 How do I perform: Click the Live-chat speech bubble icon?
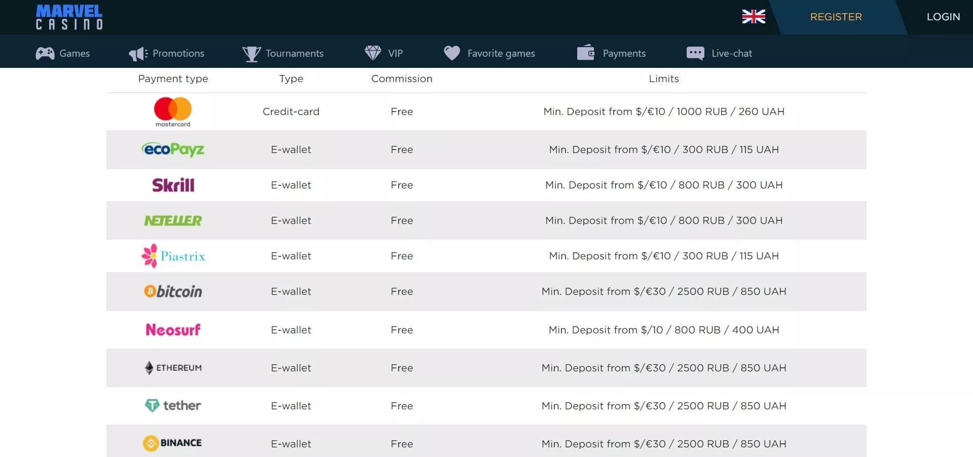(x=695, y=53)
